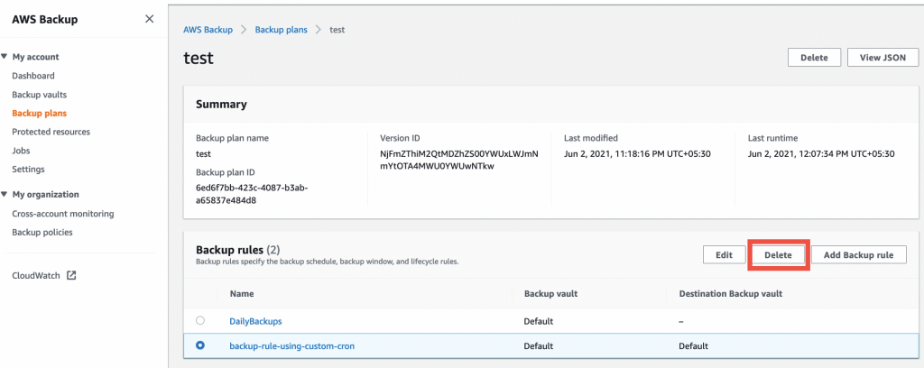924x368 pixels.
Task: Click the Backup rules (2) heading
Action: point(237,250)
